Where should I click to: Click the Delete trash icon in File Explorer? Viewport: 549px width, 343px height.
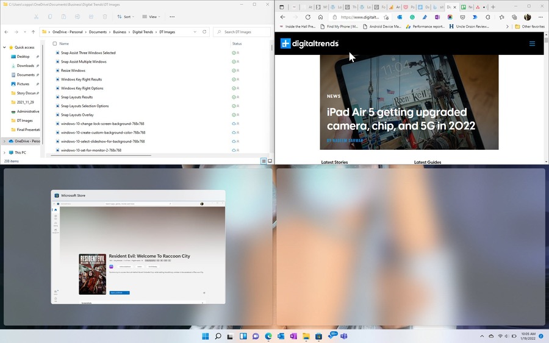tap(105, 17)
